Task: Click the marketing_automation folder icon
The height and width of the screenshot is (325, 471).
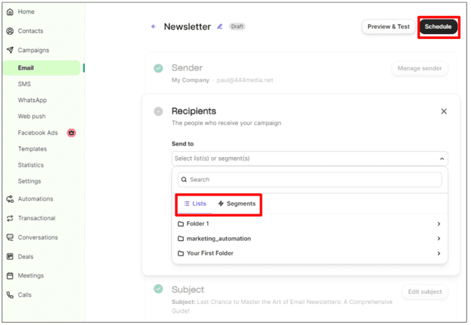Action: (180, 239)
